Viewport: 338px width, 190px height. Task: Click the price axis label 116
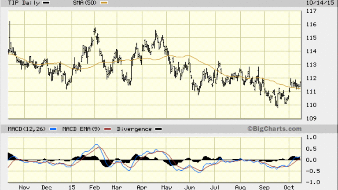point(311,24)
